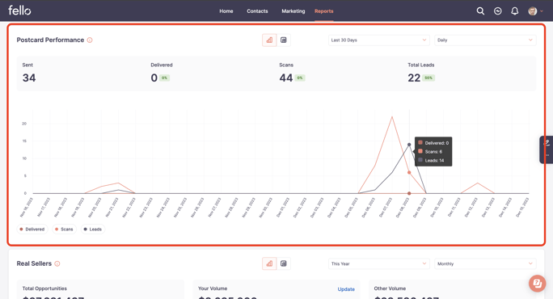
Task: Click the Scans value 44
Action: tap(286, 78)
